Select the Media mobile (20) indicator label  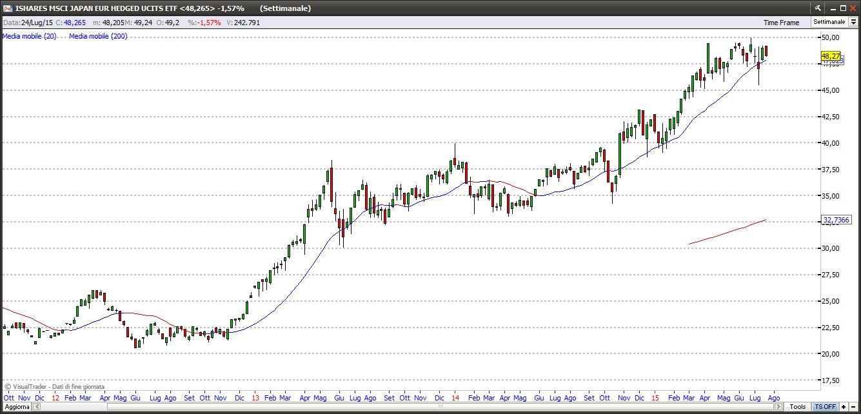29,36
